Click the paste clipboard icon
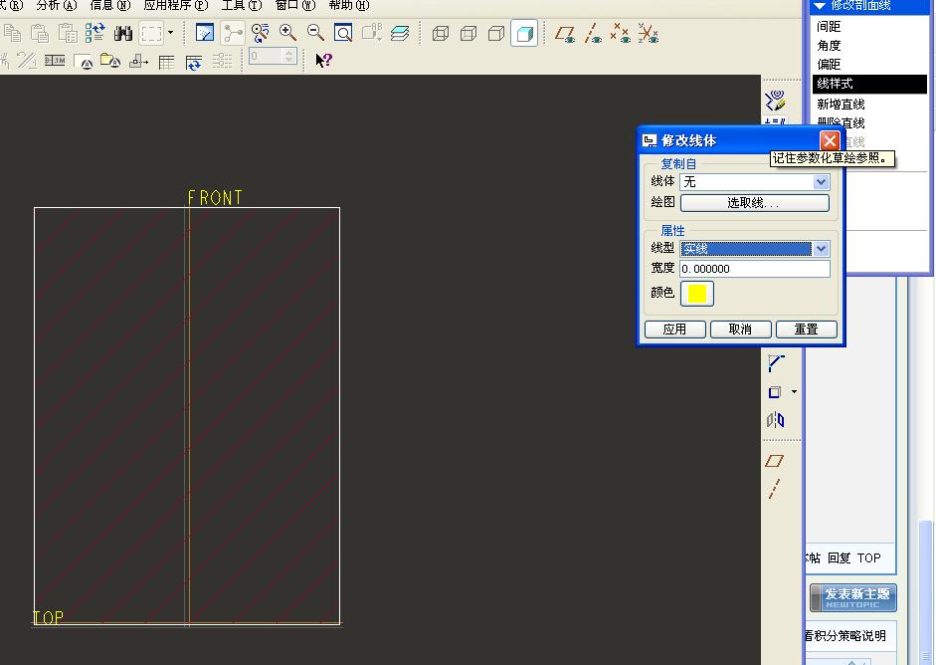Image resolution: width=936 pixels, height=665 pixels. (x=40, y=33)
